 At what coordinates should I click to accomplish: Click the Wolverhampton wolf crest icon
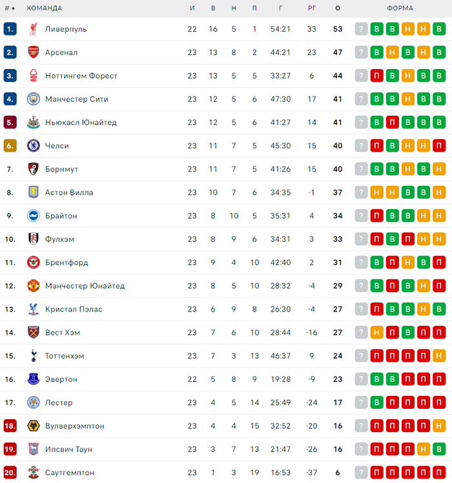tap(33, 426)
